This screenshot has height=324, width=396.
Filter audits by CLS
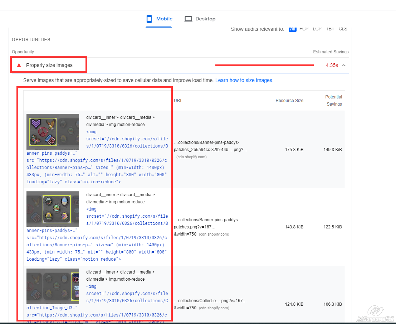(343, 29)
